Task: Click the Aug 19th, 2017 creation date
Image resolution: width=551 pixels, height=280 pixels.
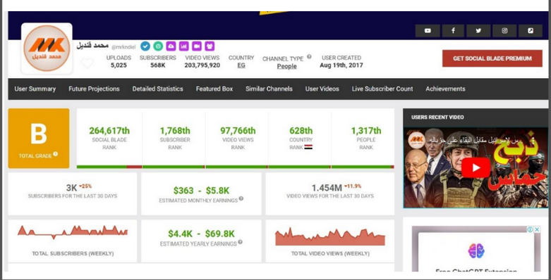Action: (x=341, y=65)
